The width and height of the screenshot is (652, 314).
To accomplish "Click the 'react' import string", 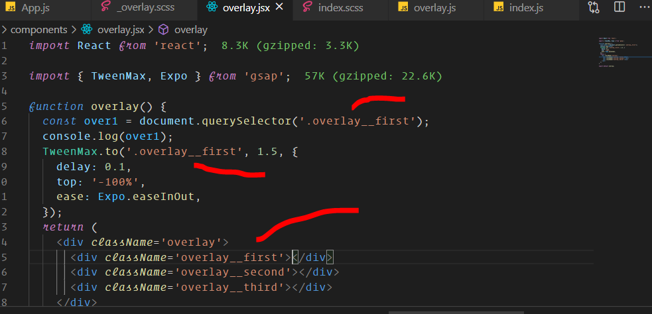I will [178, 46].
